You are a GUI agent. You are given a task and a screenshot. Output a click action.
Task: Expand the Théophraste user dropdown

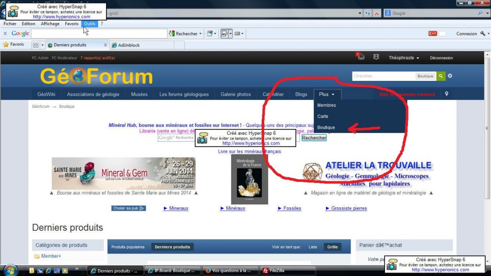coord(404,58)
